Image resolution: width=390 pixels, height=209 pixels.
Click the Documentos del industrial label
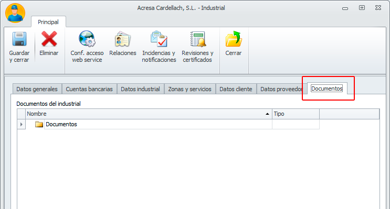48,104
